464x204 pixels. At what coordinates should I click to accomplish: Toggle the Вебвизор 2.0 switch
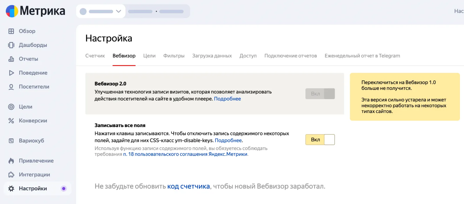(320, 94)
